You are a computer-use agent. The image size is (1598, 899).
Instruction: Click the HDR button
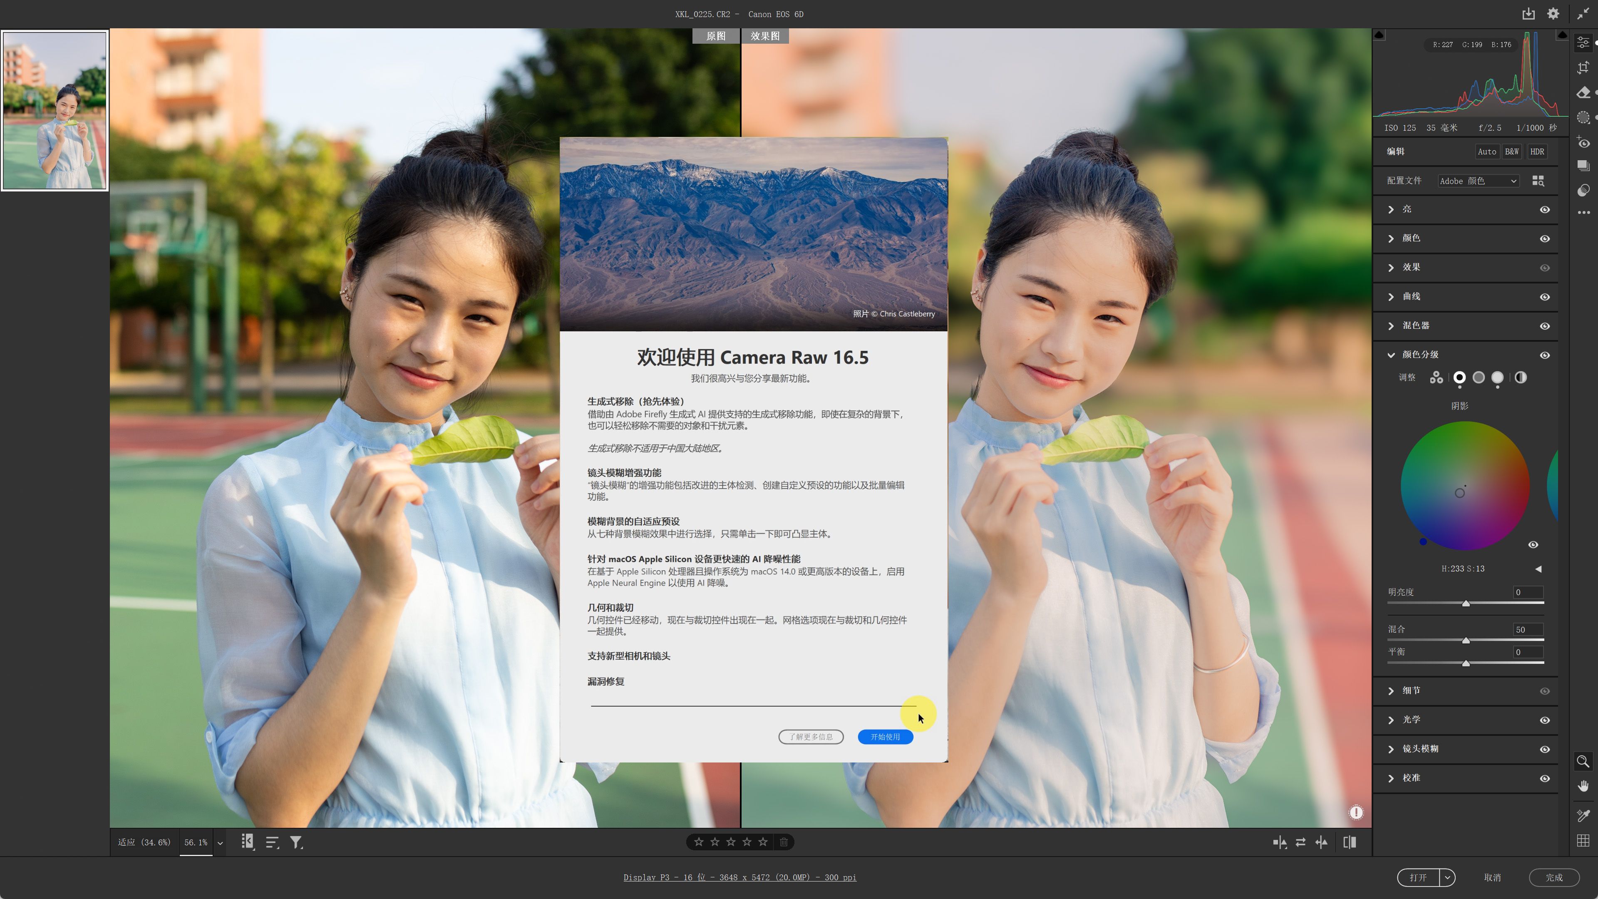1537,151
